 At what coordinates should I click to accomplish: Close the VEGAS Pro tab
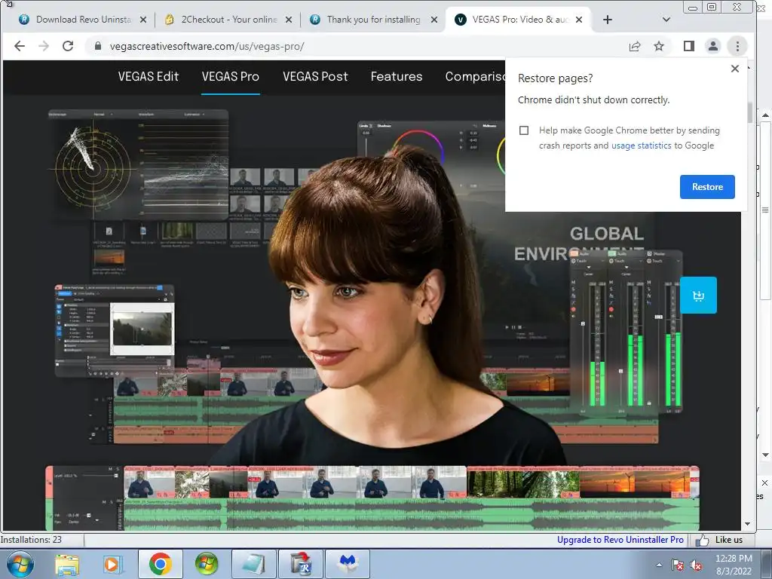(579, 20)
